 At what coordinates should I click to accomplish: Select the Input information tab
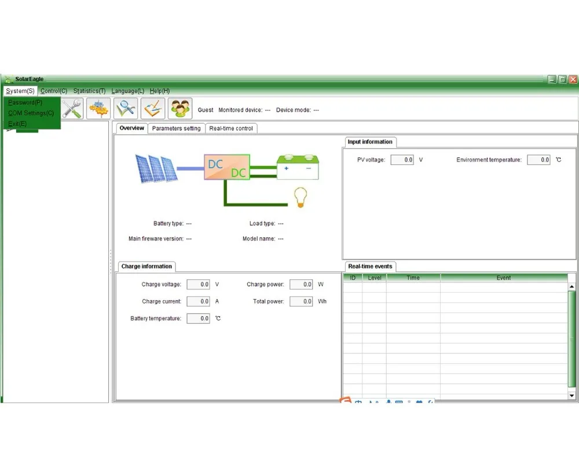tap(370, 142)
